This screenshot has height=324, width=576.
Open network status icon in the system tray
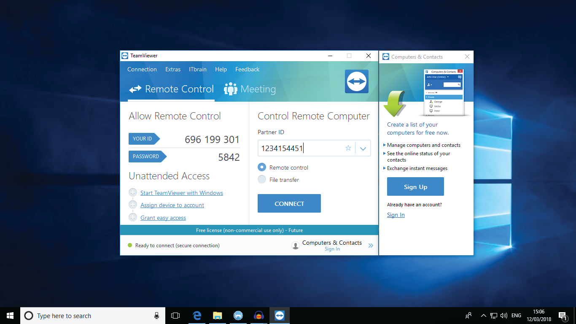point(494,316)
